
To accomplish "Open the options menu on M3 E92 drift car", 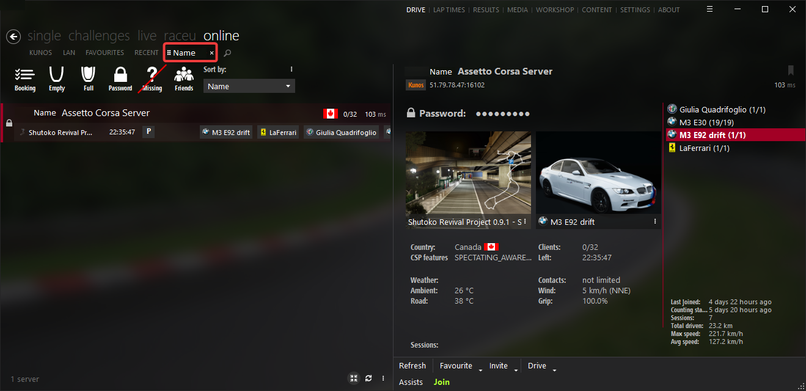I will click(654, 221).
